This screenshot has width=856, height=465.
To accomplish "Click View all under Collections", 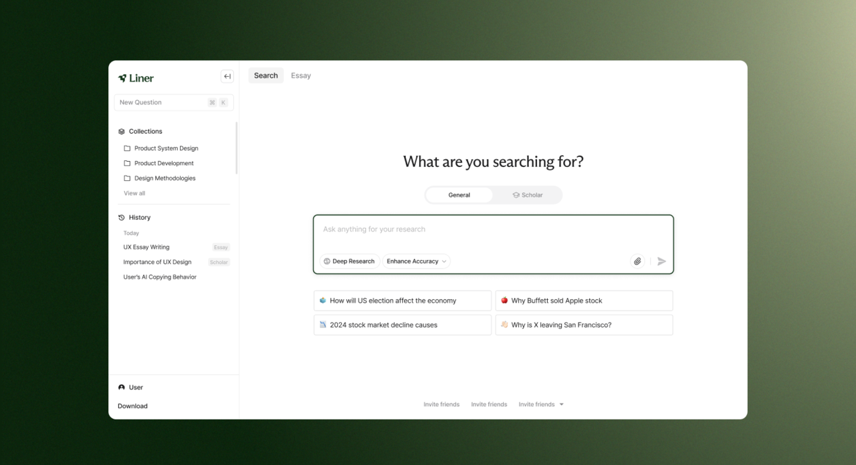I will (134, 193).
